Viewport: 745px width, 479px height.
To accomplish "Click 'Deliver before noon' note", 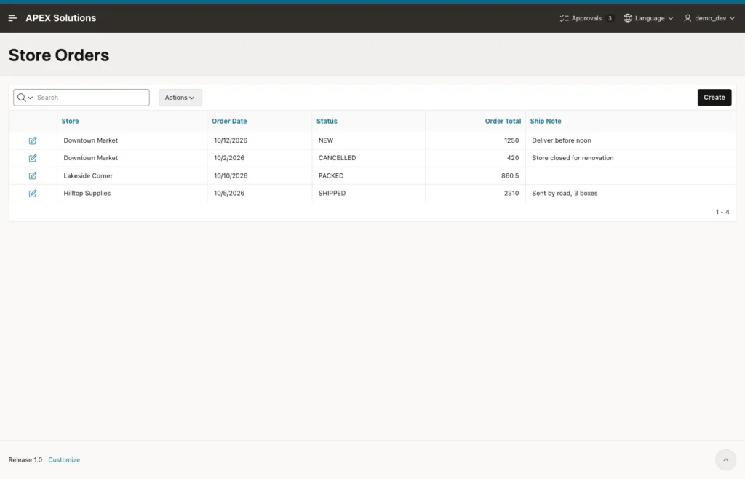I will [x=562, y=140].
